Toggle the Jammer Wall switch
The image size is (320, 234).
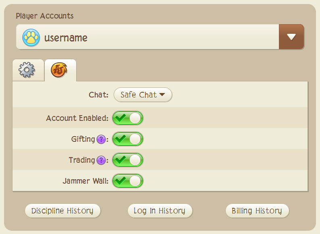pyautogui.click(x=128, y=181)
